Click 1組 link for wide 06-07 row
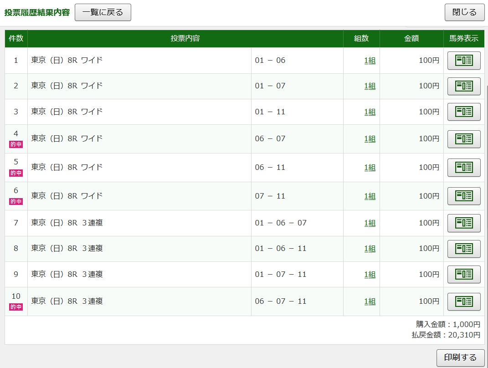Image resolution: width=488 pixels, height=368 pixels. tap(370, 139)
